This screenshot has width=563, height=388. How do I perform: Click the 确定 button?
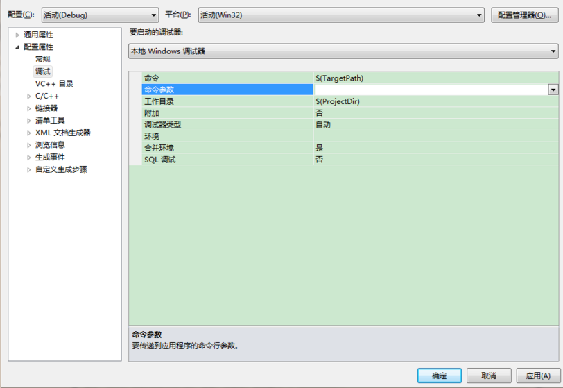(x=439, y=376)
